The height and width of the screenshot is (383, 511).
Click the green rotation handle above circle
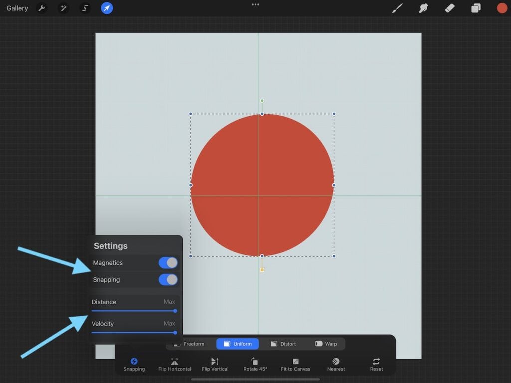pyautogui.click(x=262, y=101)
